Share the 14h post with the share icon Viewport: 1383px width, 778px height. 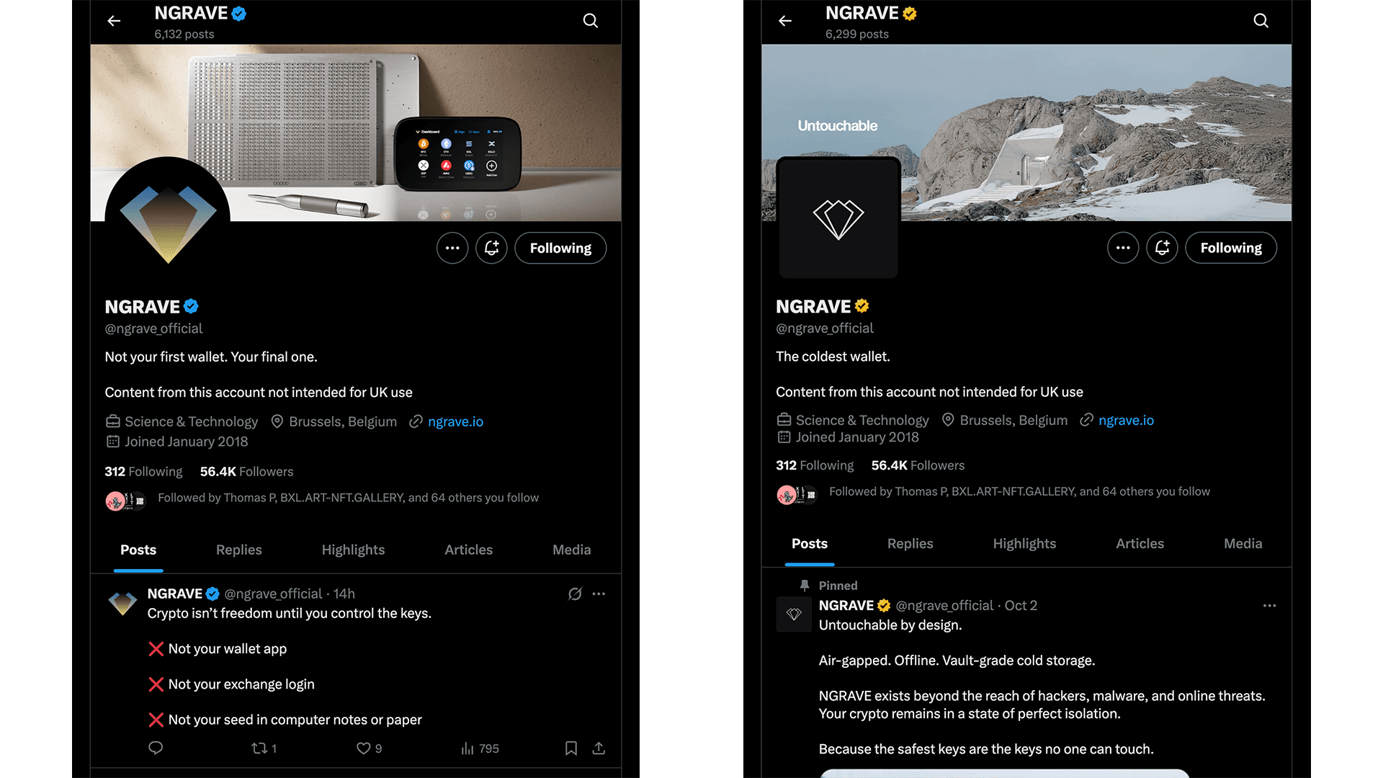599,748
